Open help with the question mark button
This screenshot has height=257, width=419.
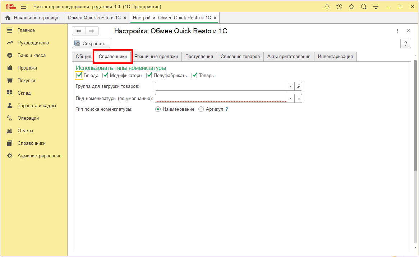406,43
